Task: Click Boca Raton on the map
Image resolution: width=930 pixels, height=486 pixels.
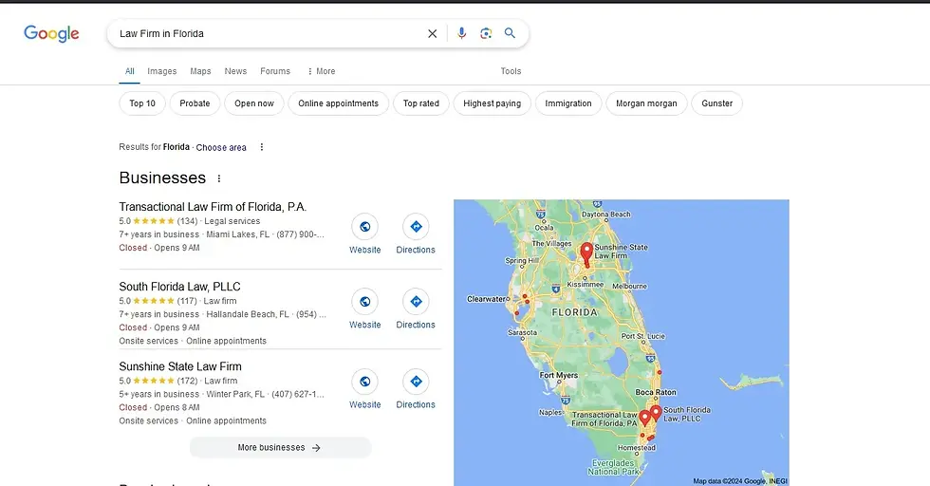Action: pyautogui.click(x=656, y=392)
